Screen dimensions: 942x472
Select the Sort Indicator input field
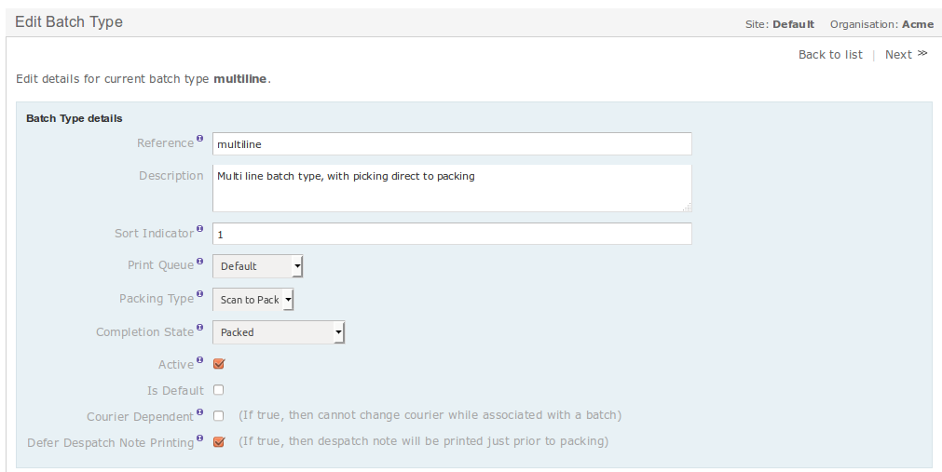[452, 234]
